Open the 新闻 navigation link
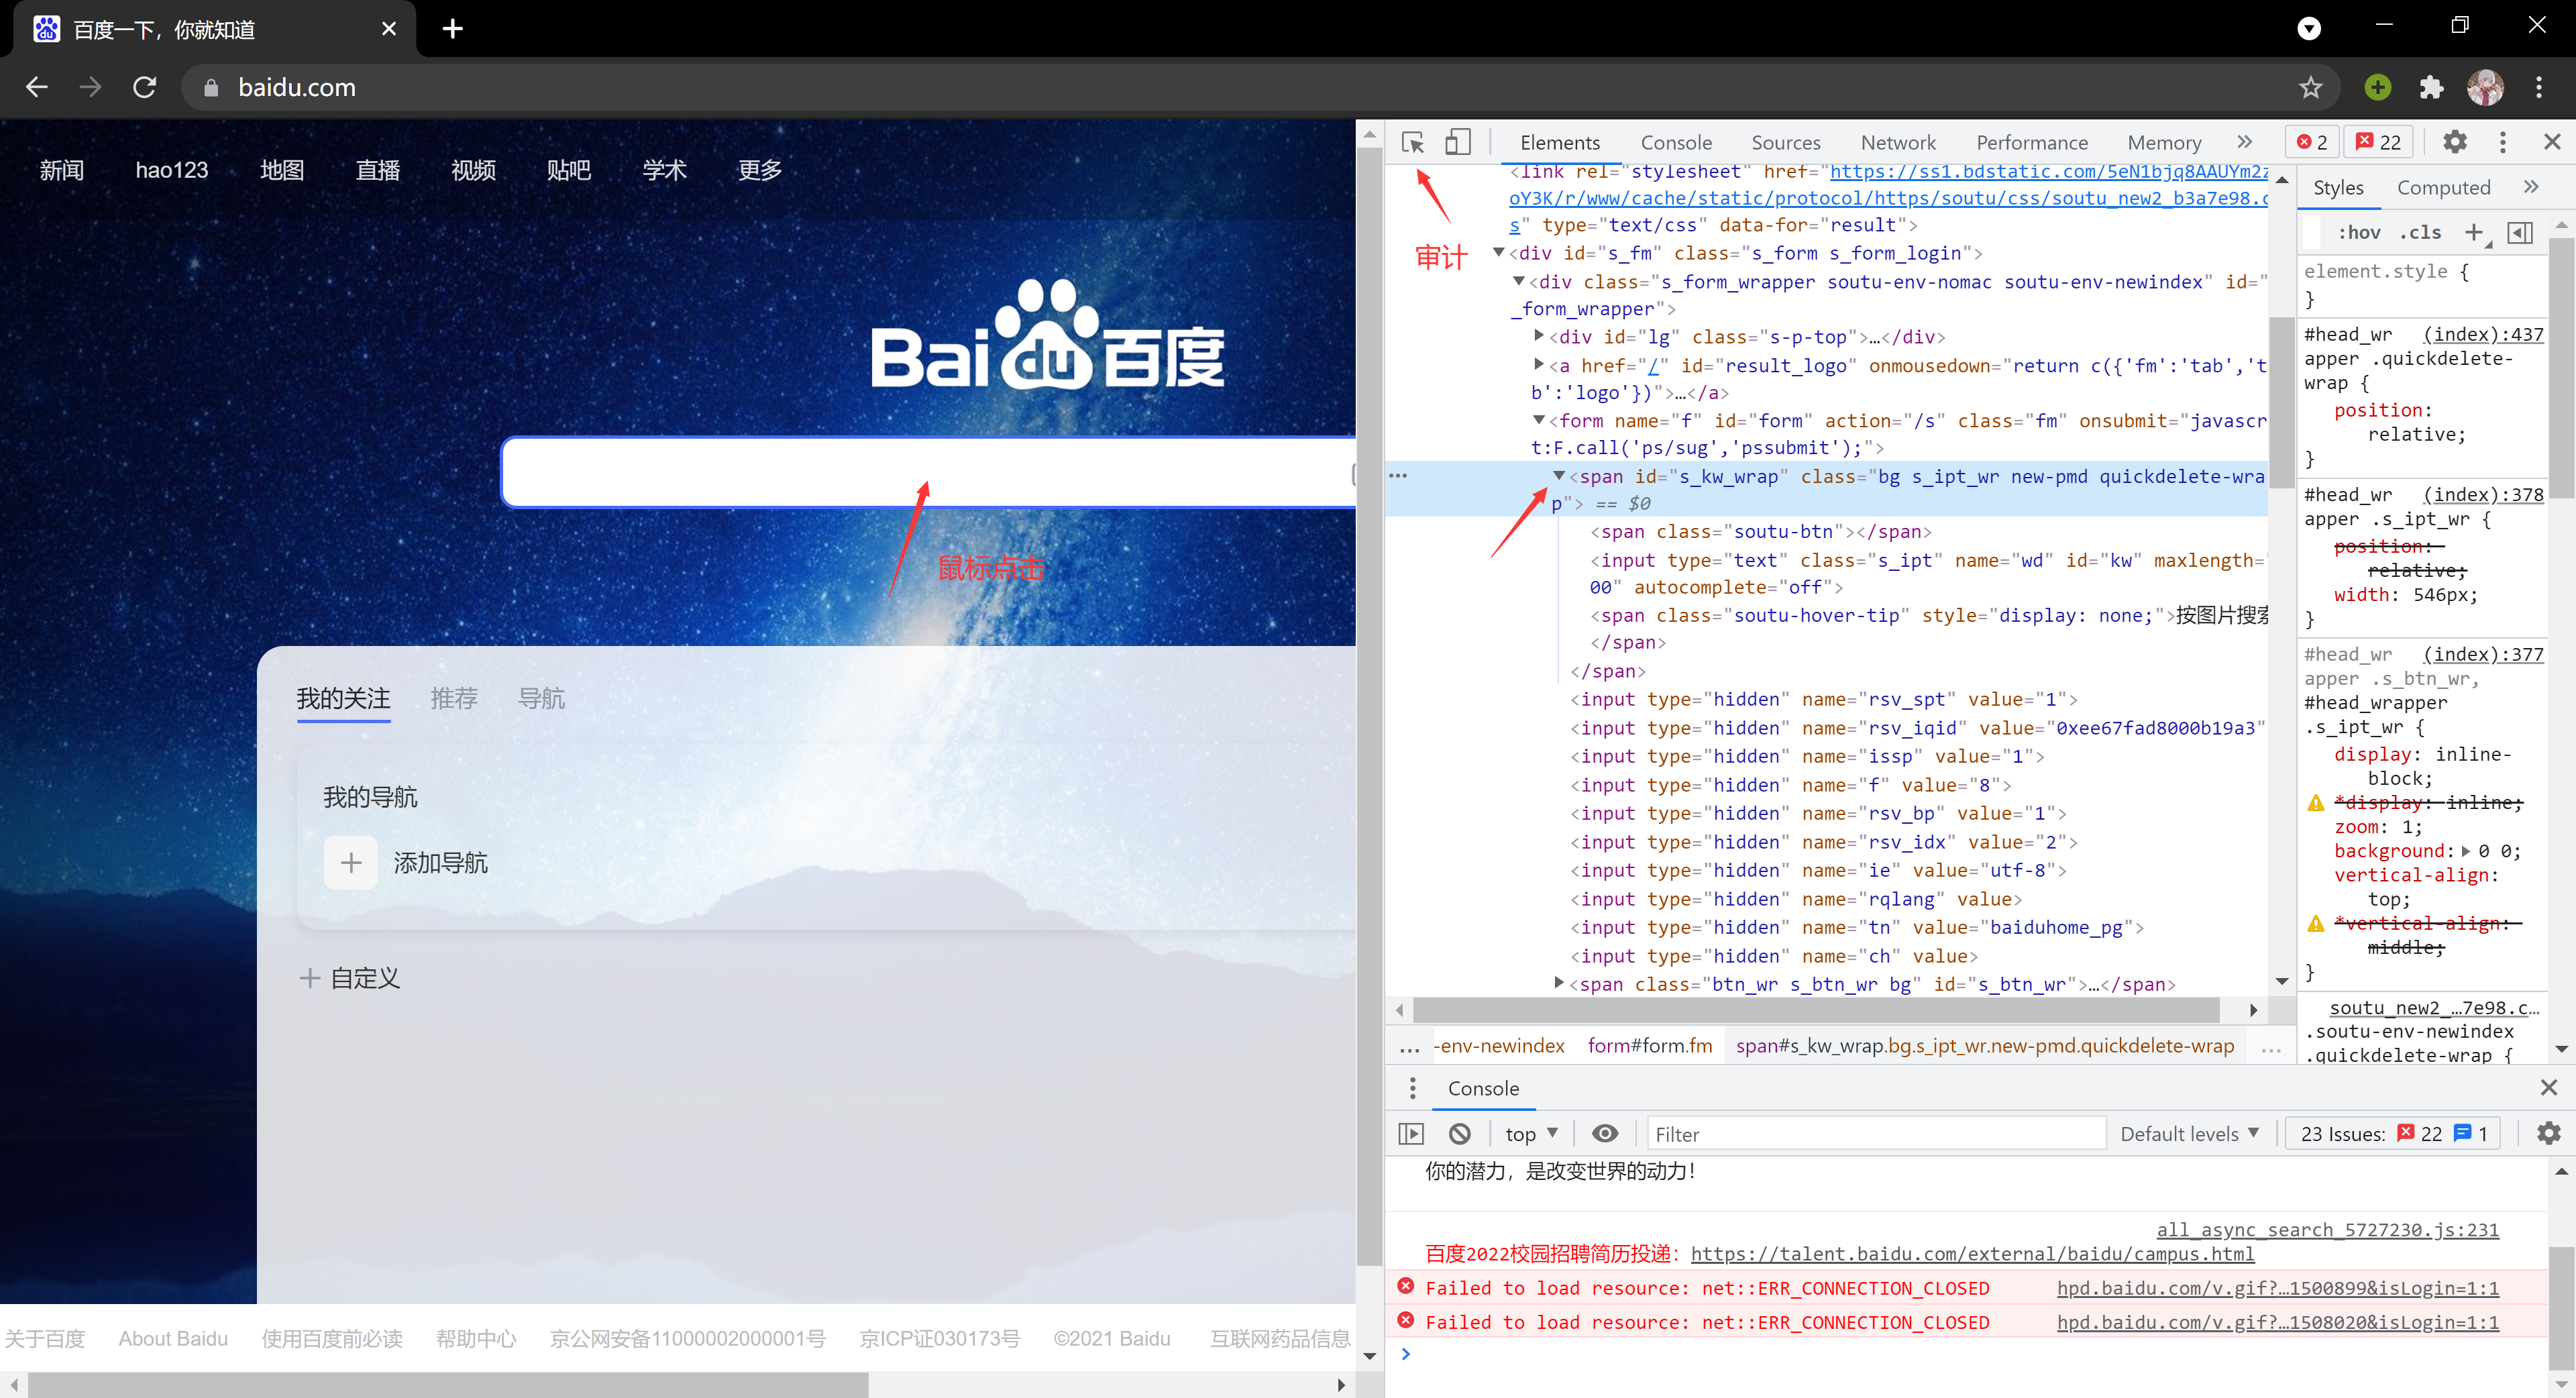2576x1398 pixels. coord(62,170)
